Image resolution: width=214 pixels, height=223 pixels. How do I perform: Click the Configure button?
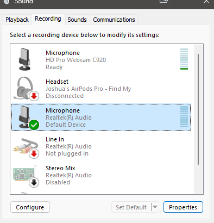click(30, 207)
